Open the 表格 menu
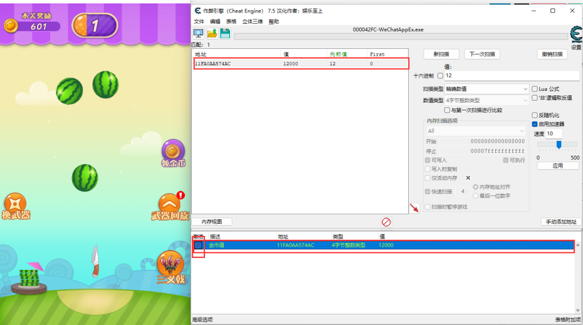The width and height of the screenshot is (583, 325). point(231,22)
